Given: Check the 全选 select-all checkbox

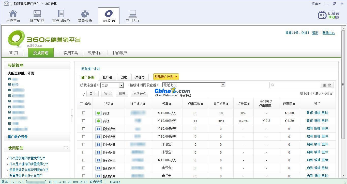Looking at the screenshot, I should tap(81, 104).
